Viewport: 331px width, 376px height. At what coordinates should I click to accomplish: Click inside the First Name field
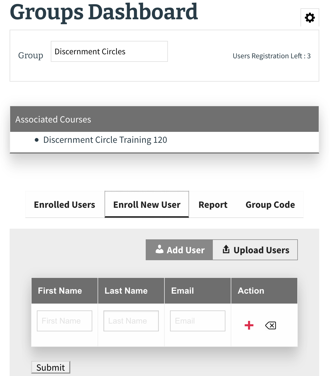64,321
